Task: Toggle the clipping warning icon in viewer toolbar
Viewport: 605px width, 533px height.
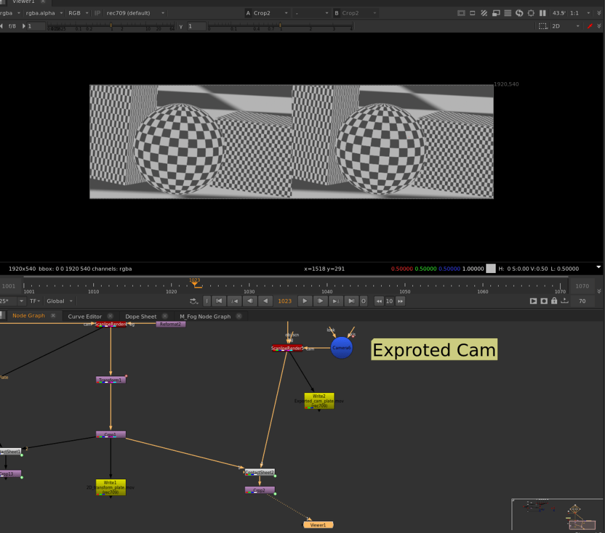Action: 484,13
